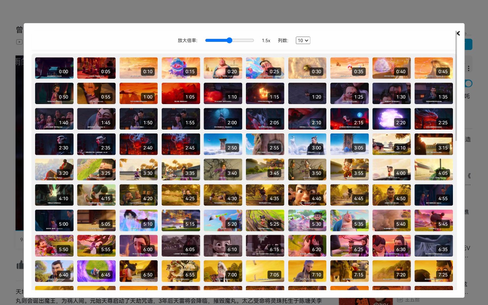Seek to the 5:45 thumbnail
Viewport: 488px width, 305px height.
point(434,220)
